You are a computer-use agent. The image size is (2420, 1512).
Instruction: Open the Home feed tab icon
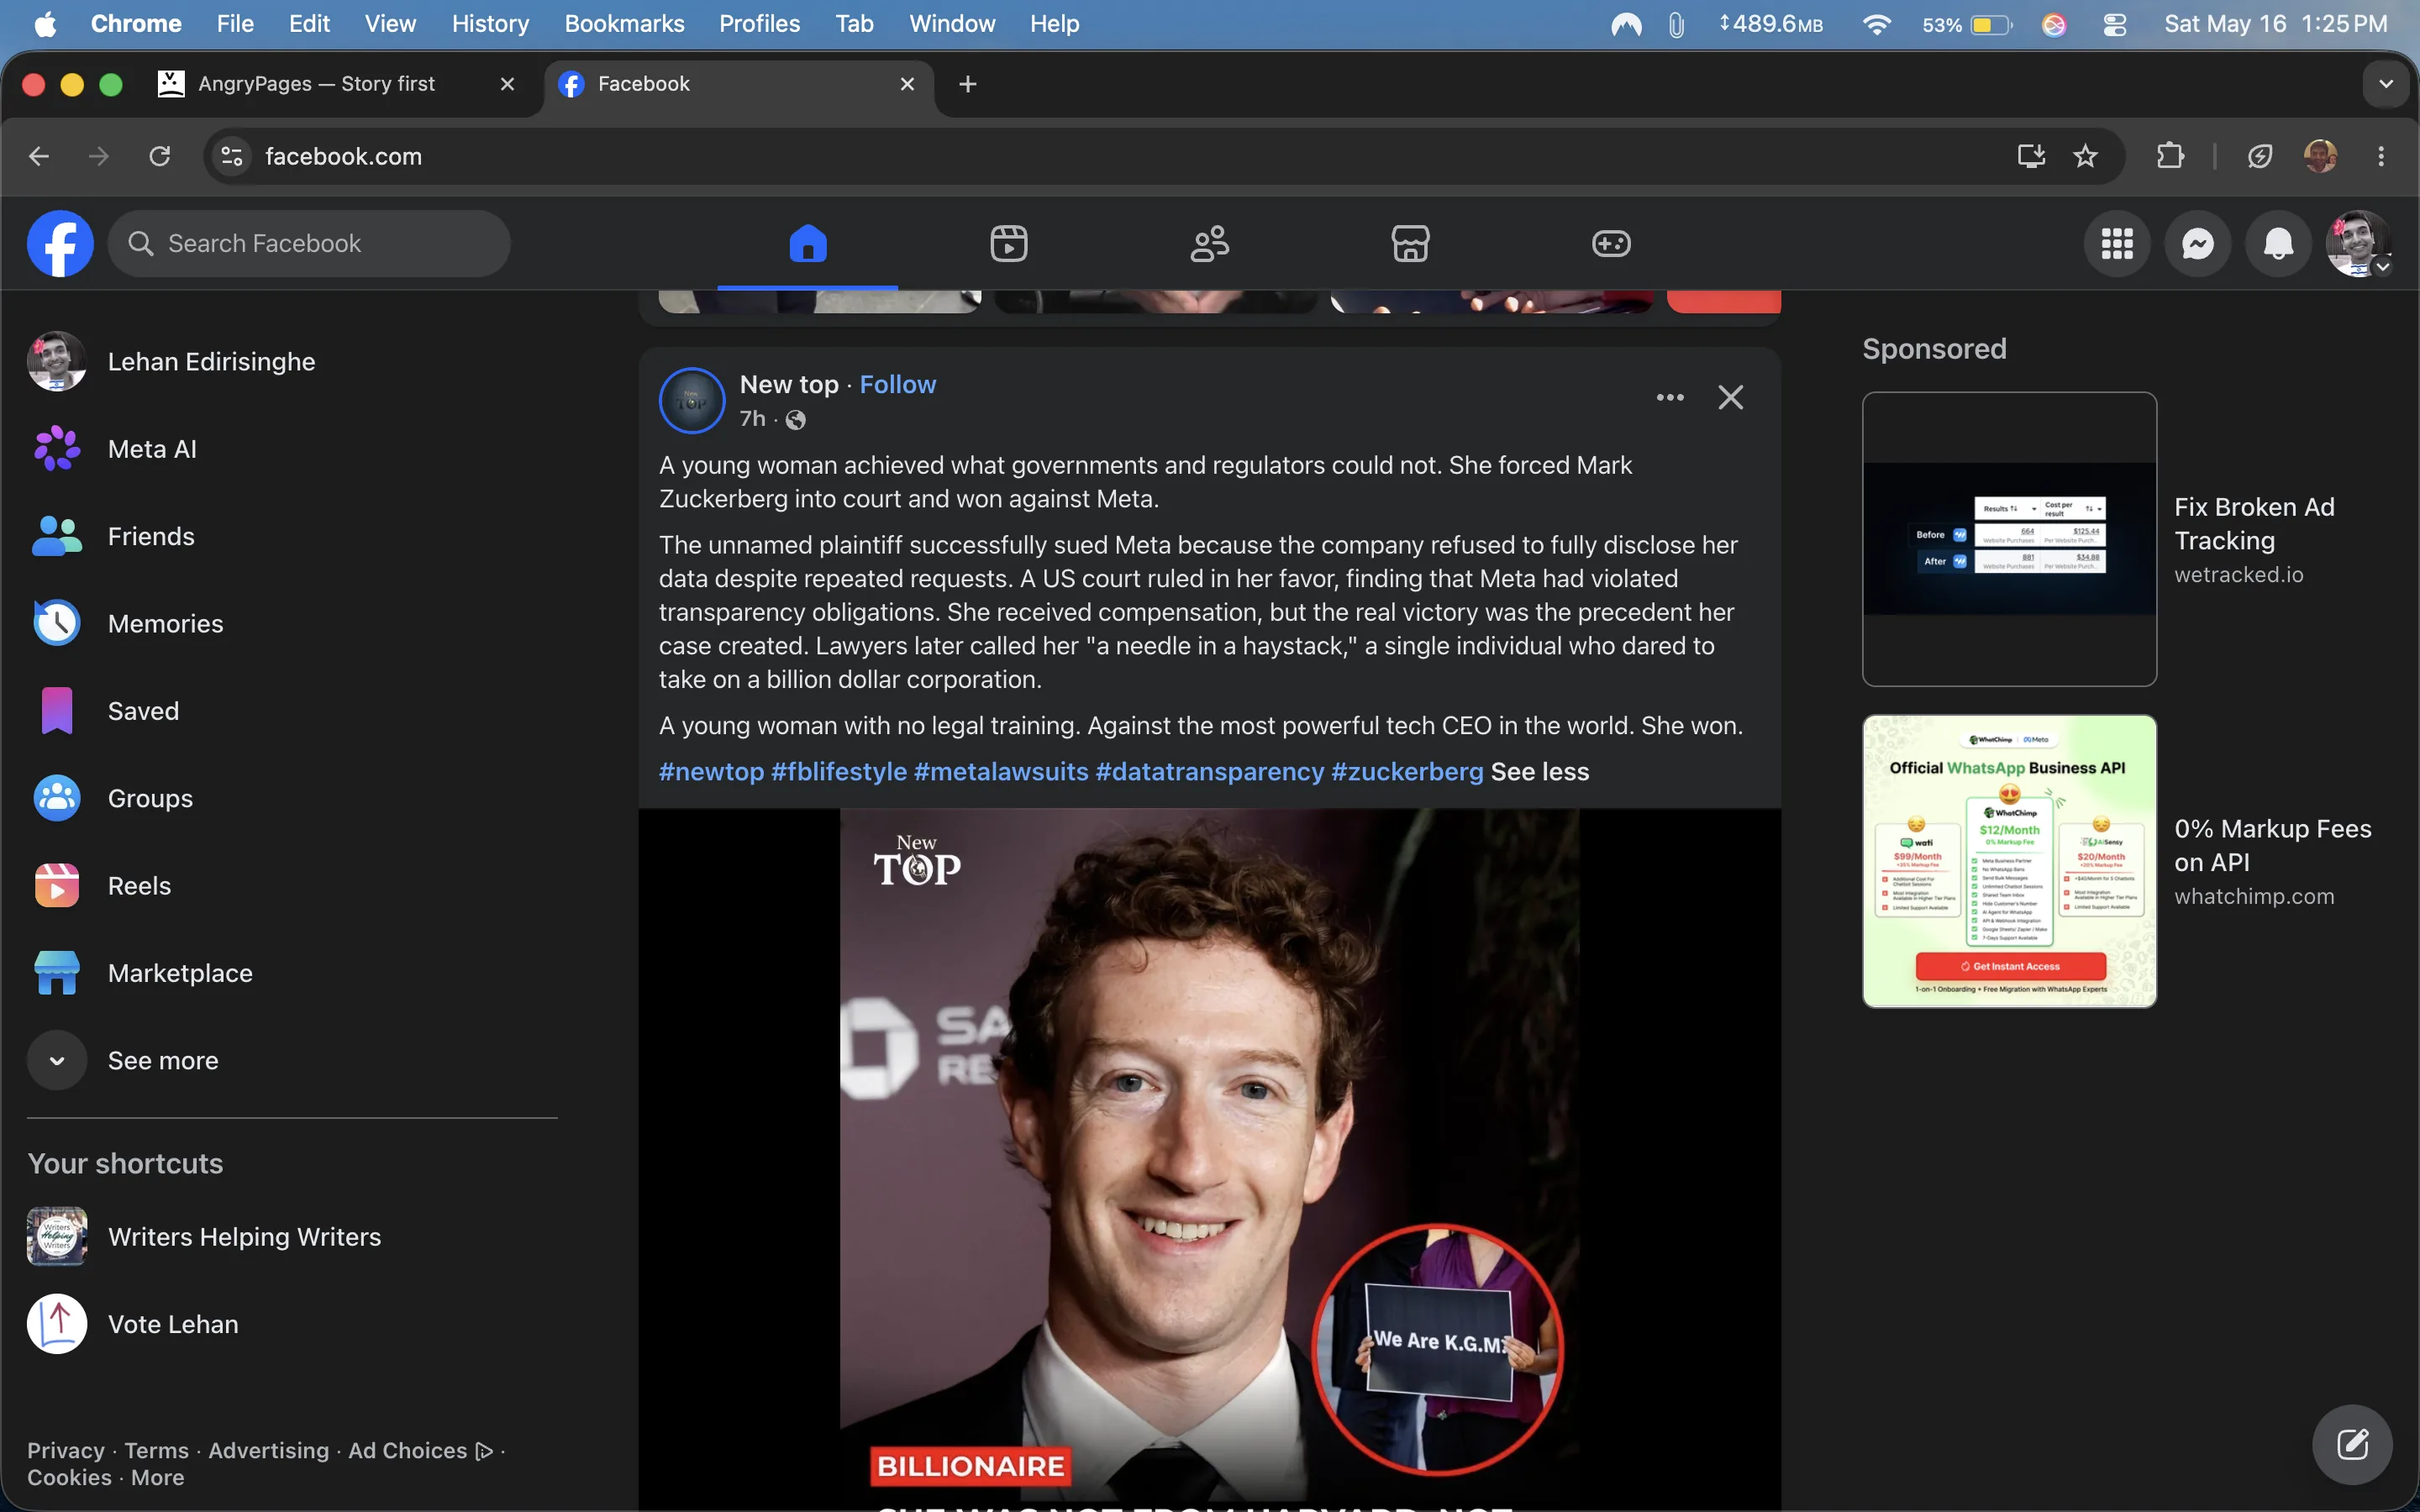coord(808,243)
